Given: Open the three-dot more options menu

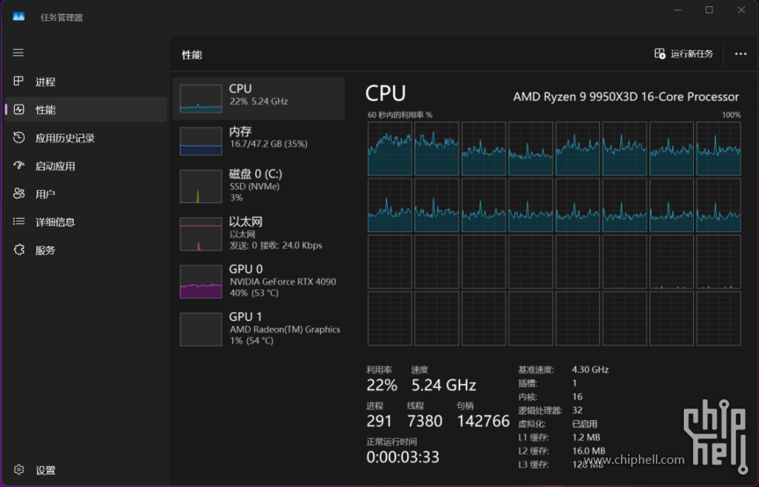Looking at the screenshot, I should (x=740, y=54).
